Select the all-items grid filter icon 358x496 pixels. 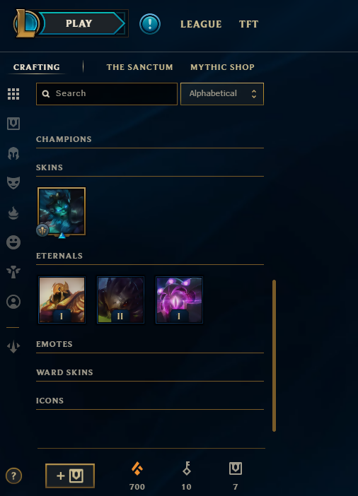click(13, 94)
